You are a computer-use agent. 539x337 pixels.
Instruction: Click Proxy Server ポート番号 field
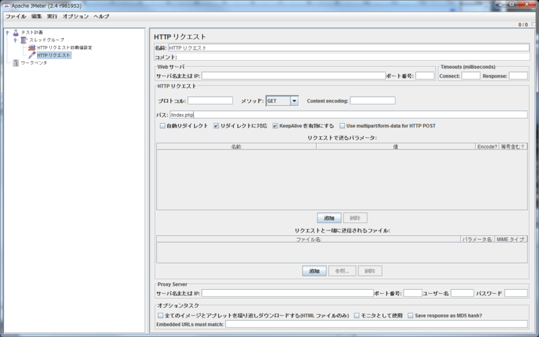413,293
